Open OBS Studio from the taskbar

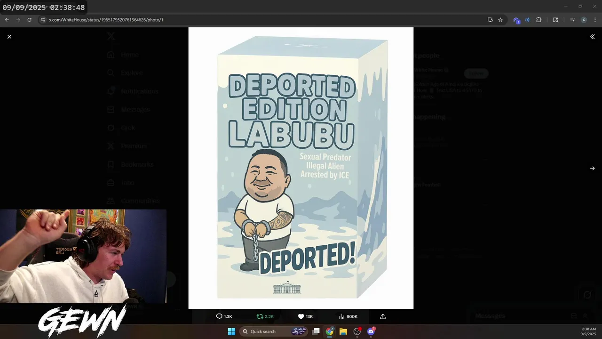[x=357, y=331]
